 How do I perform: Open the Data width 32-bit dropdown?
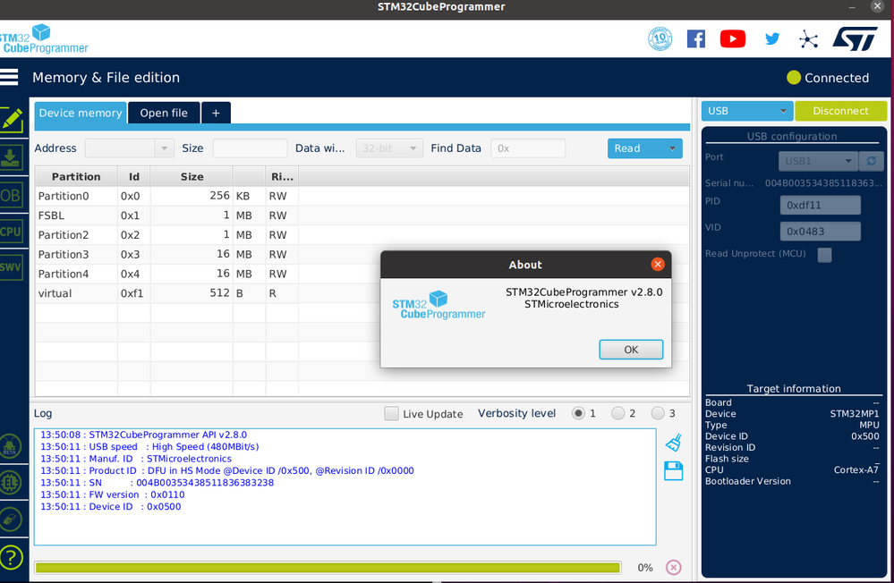(x=389, y=148)
